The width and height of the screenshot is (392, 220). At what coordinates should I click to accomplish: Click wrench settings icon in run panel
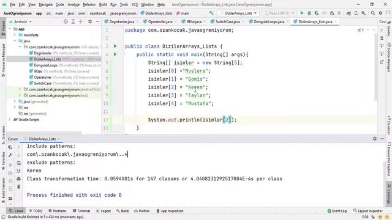pos(10,155)
